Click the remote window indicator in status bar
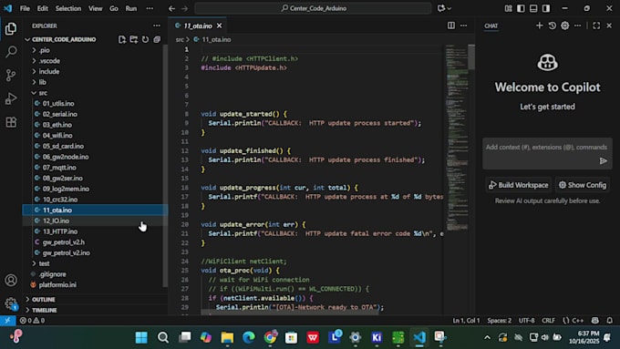This screenshot has width=620, height=349. point(7,320)
